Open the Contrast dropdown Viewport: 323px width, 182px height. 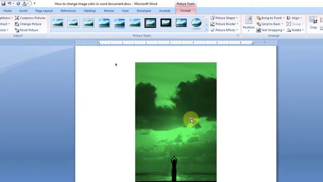5,24
